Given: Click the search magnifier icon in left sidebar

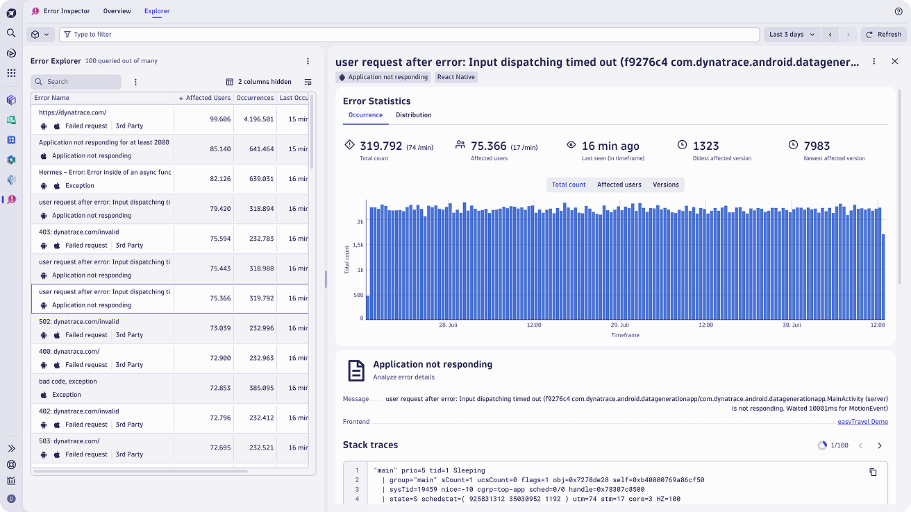Looking at the screenshot, I should coord(11,33).
